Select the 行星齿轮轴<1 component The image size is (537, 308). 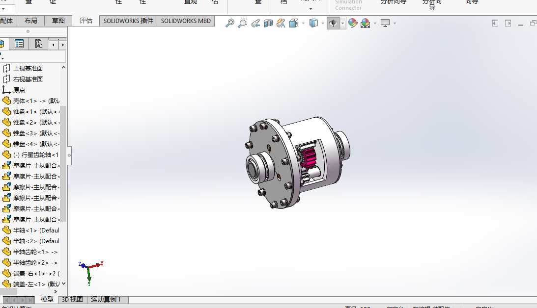[36, 155]
